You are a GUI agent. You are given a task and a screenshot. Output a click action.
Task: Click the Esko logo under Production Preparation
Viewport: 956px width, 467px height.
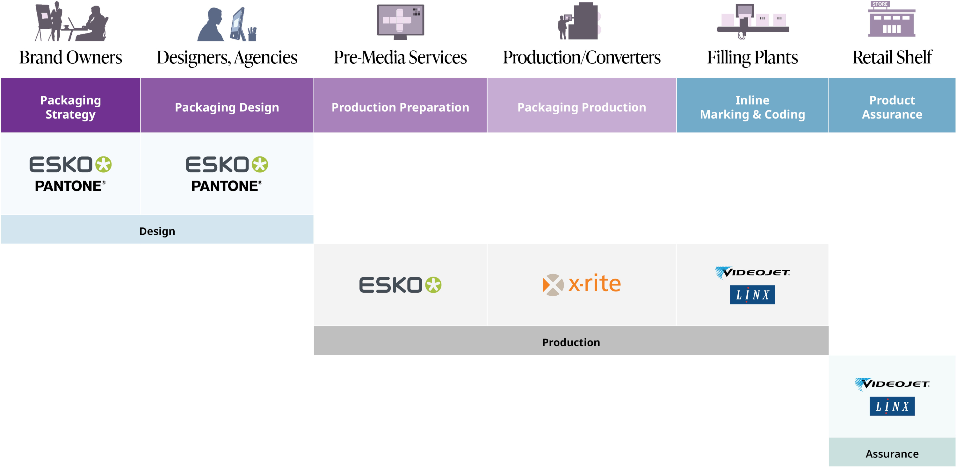point(400,285)
